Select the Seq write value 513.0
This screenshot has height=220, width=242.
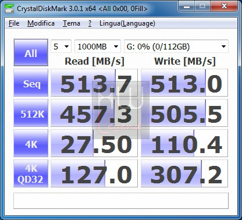tap(184, 83)
